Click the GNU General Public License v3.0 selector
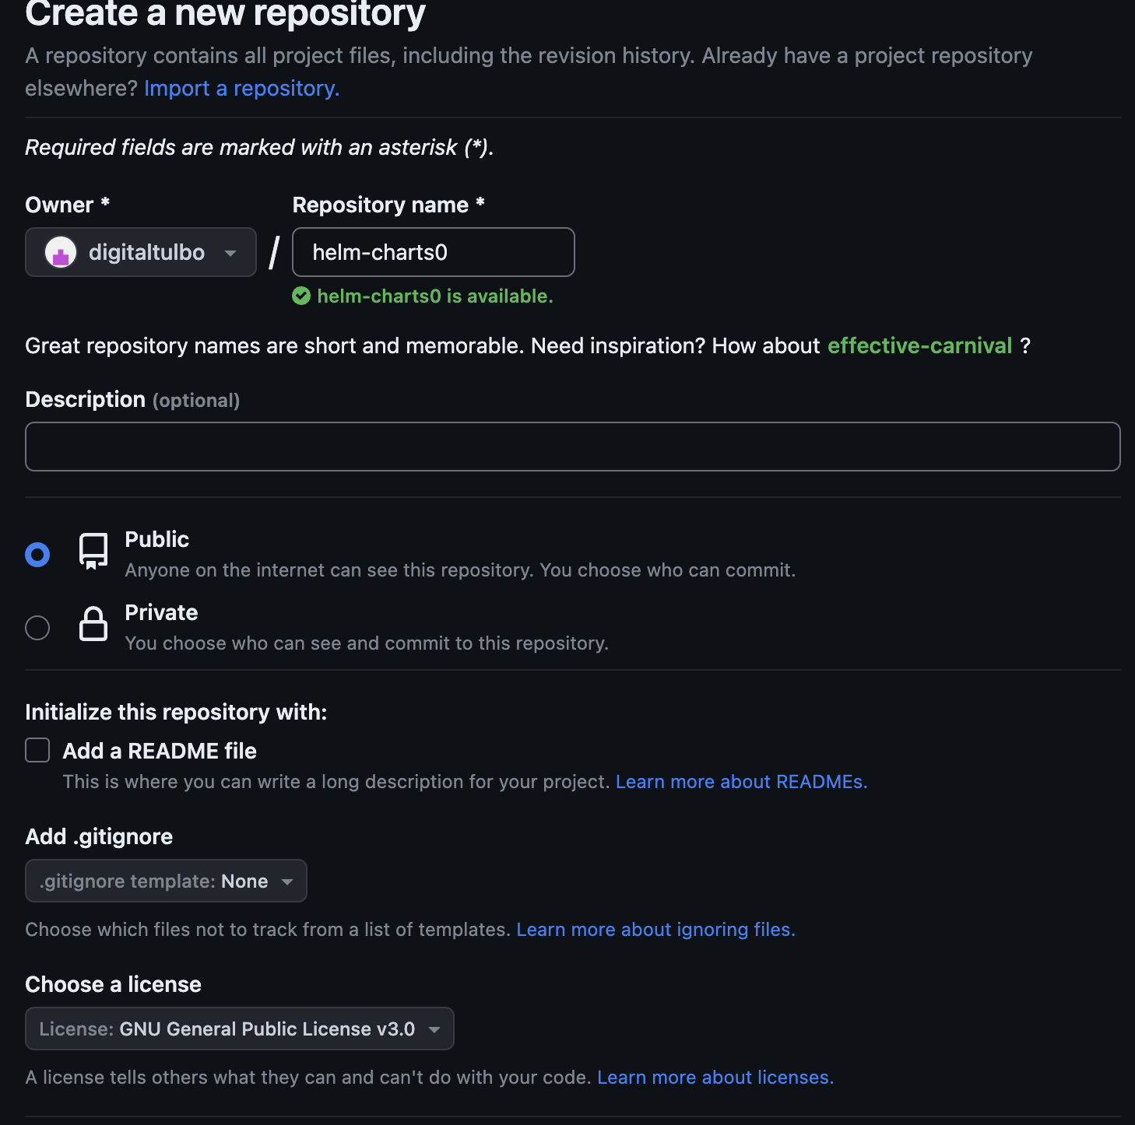The height and width of the screenshot is (1125, 1135). click(239, 1028)
